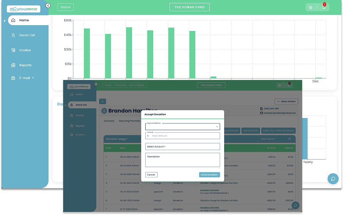Collapse the sidebar in the Donor Details window

point(96,84)
